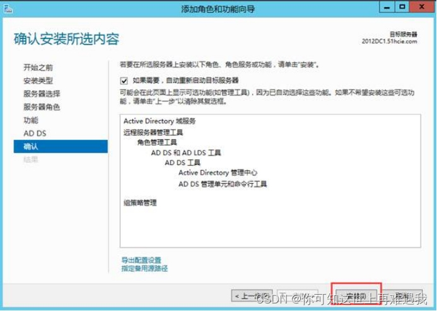Screen dimensions: 437x311
Task: Maximize the wizard window
Action: point(402,7)
